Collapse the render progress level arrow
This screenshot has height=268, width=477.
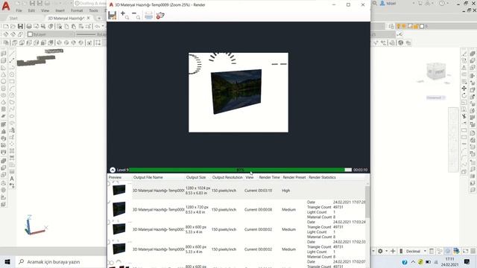(113, 170)
